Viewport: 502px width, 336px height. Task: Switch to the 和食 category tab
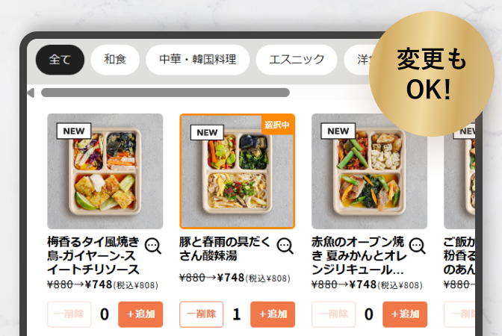[x=115, y=60]
